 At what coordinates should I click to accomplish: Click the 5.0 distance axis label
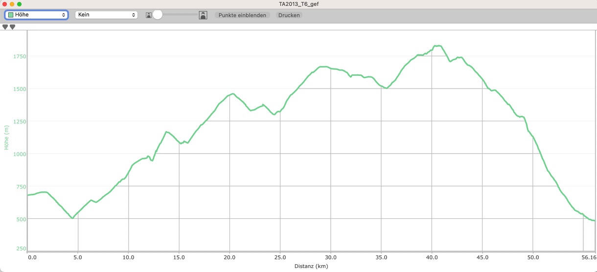pos(78,257)
